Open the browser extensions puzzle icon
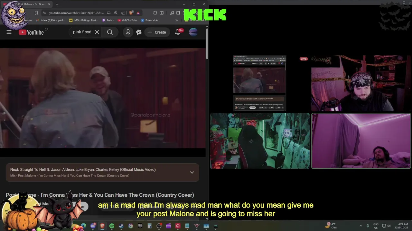412x231 pixels. pyautogui.click(x=155, y=13)
